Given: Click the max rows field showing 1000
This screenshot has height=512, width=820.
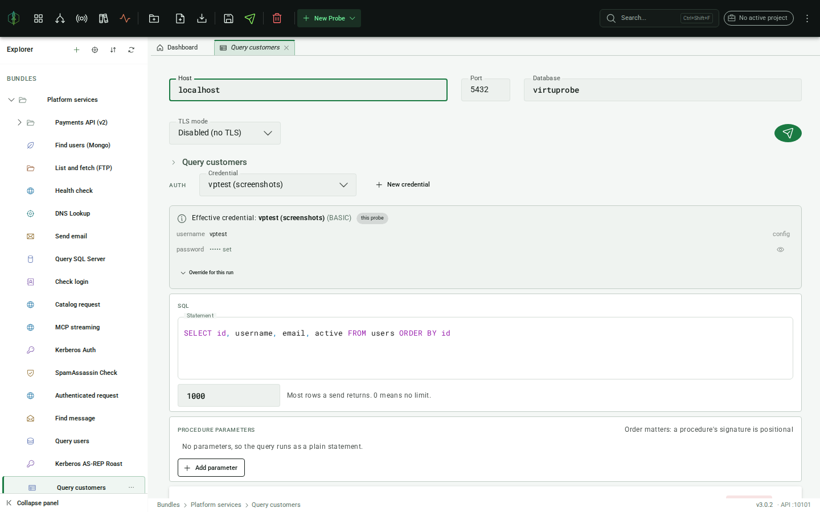Looking at the screenshot, I should 229,395.
